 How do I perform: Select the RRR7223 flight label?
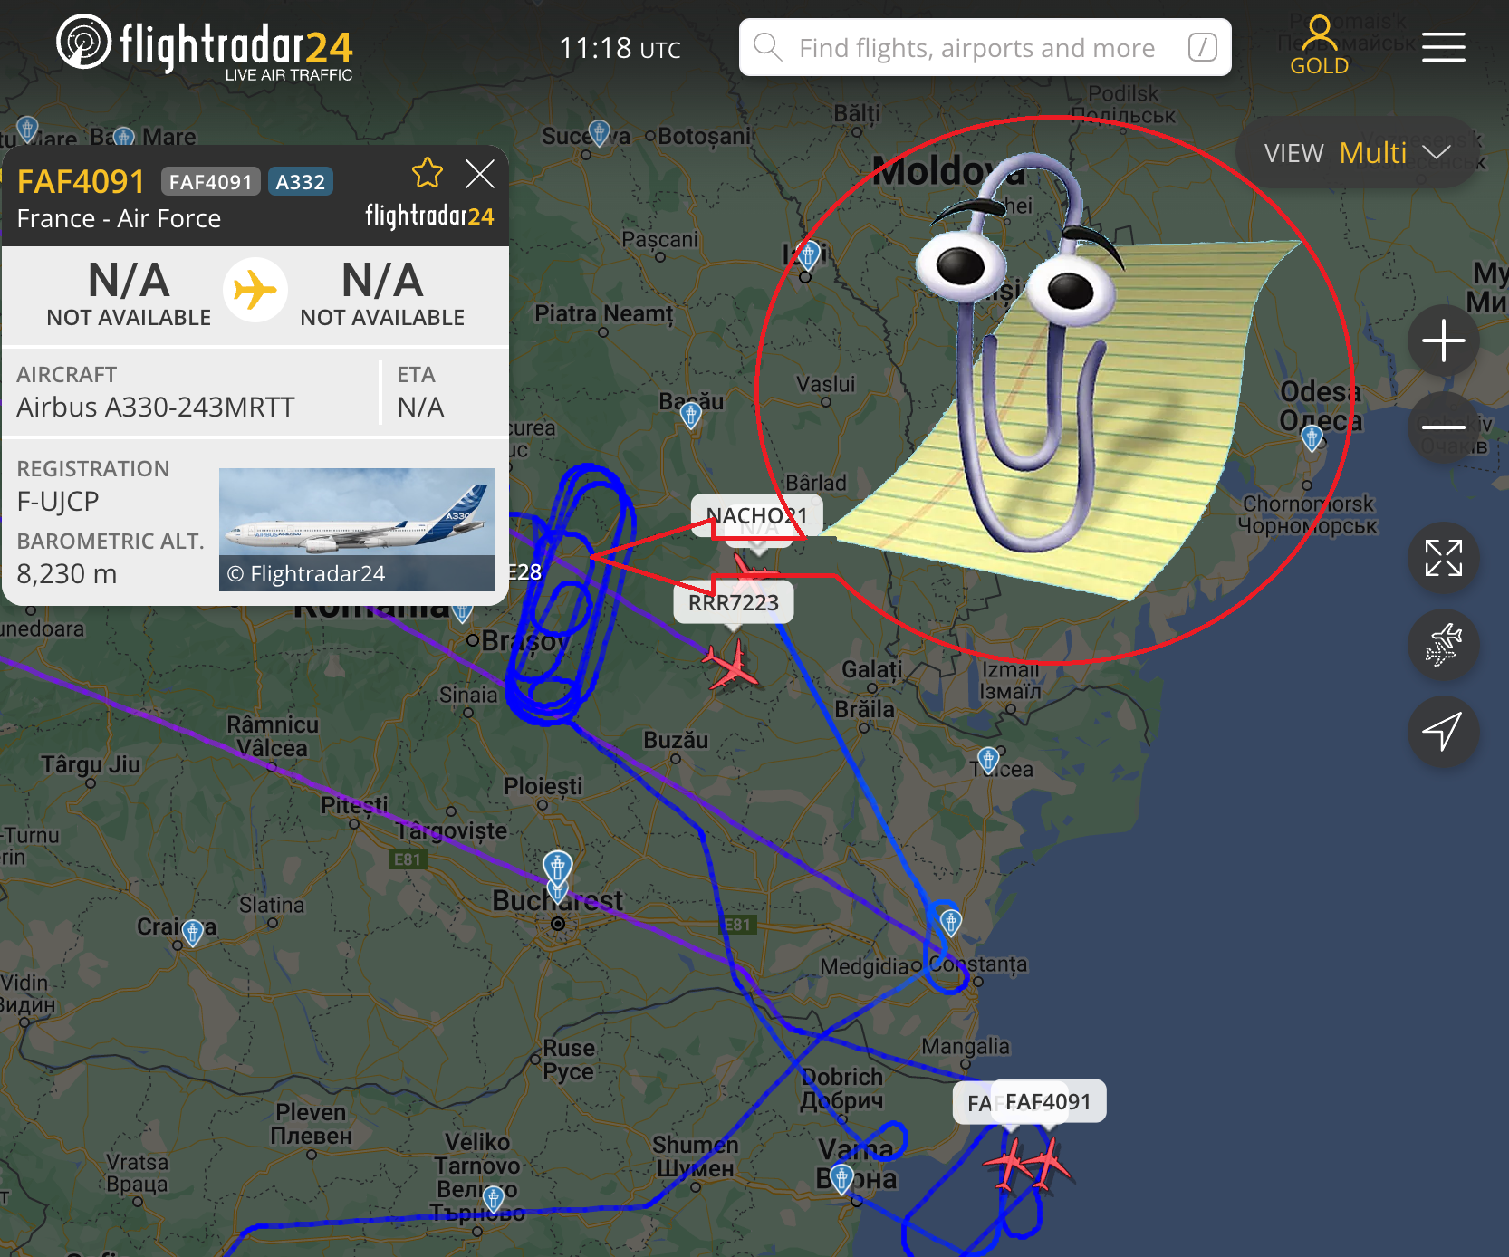(x=733, y=602)
